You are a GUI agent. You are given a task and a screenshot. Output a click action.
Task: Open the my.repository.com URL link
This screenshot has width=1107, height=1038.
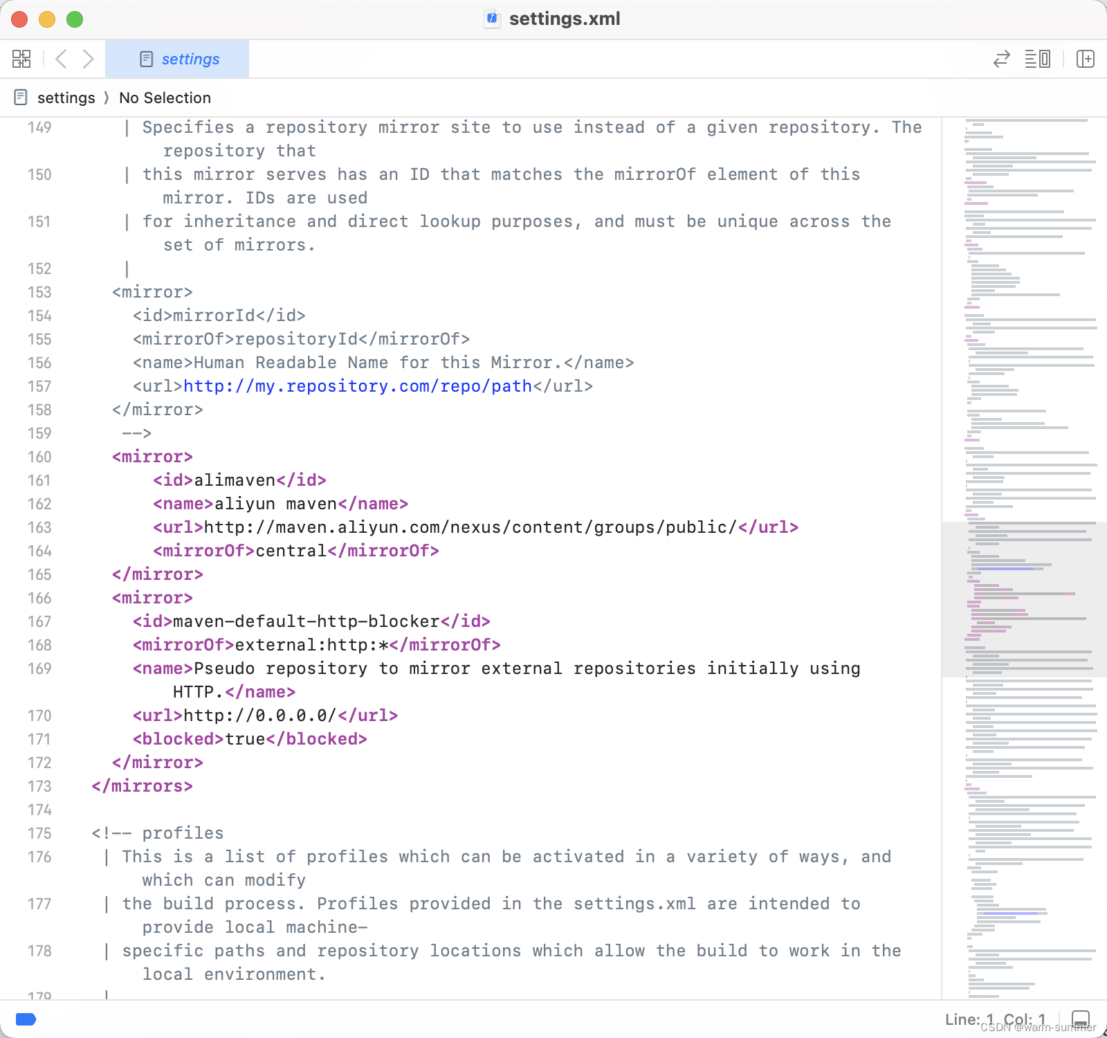(358, 386)
